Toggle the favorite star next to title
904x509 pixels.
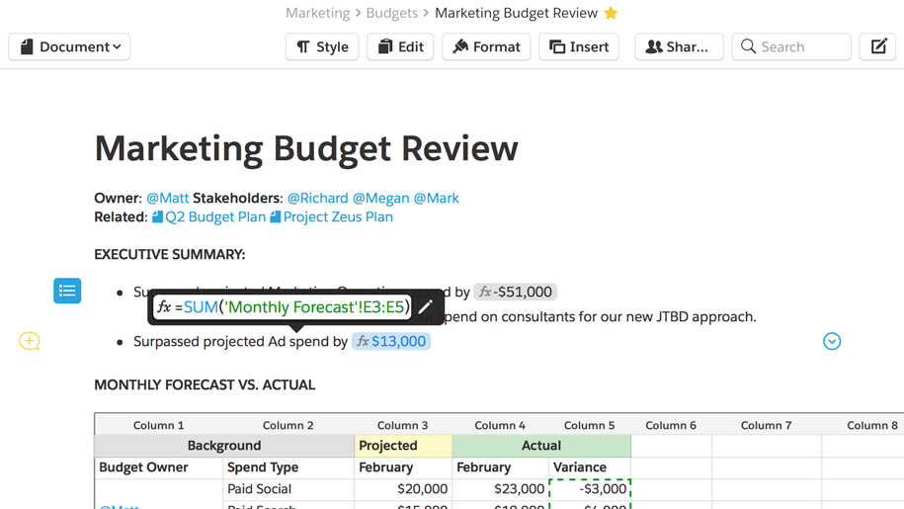point(612,13)
